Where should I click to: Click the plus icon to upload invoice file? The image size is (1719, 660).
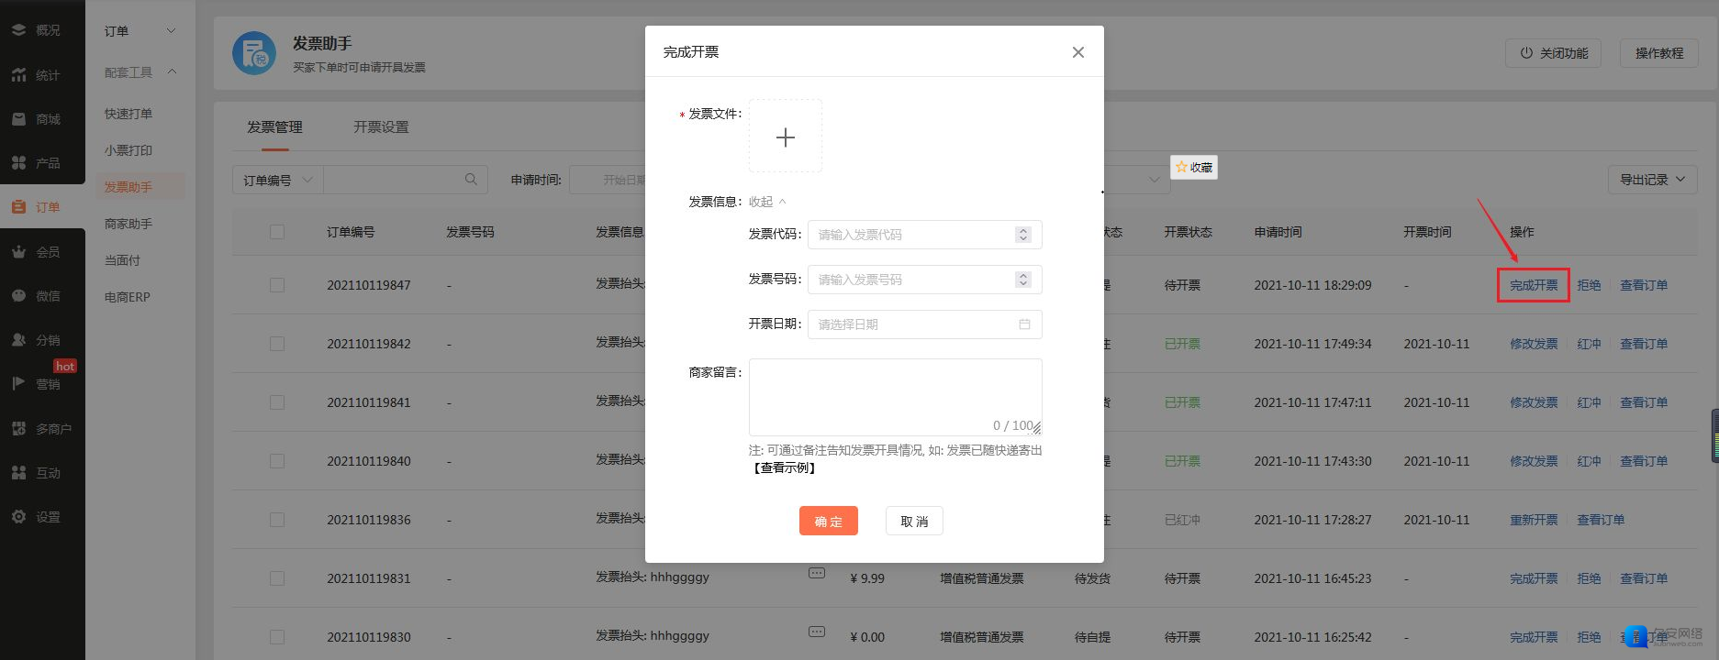[785, 137]
